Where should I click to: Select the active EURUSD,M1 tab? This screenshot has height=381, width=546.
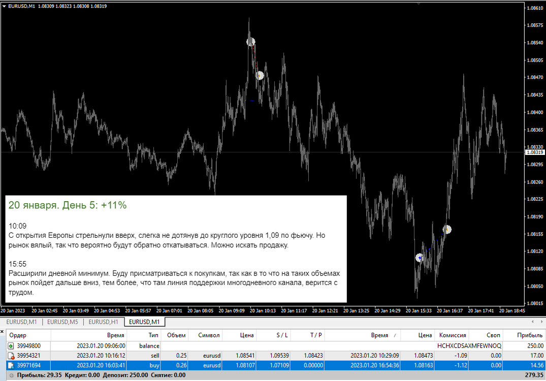click(144, 322)
